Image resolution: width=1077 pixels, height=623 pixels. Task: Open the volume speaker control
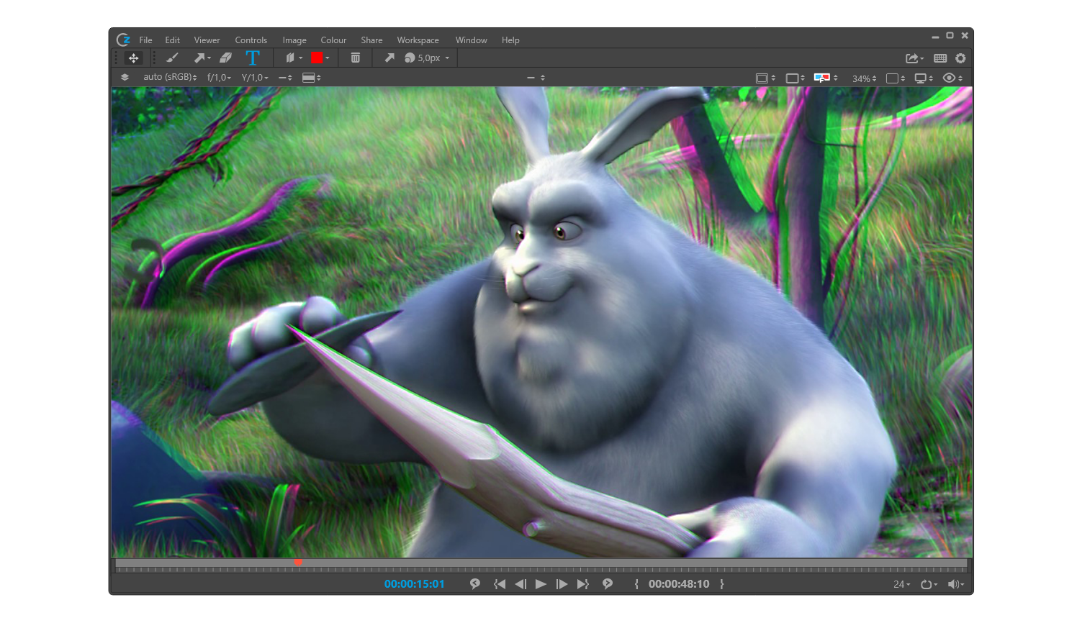[x=956, y=584]
